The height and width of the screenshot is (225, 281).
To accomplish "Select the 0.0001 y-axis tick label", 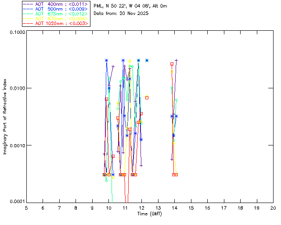I will (16, 201).
